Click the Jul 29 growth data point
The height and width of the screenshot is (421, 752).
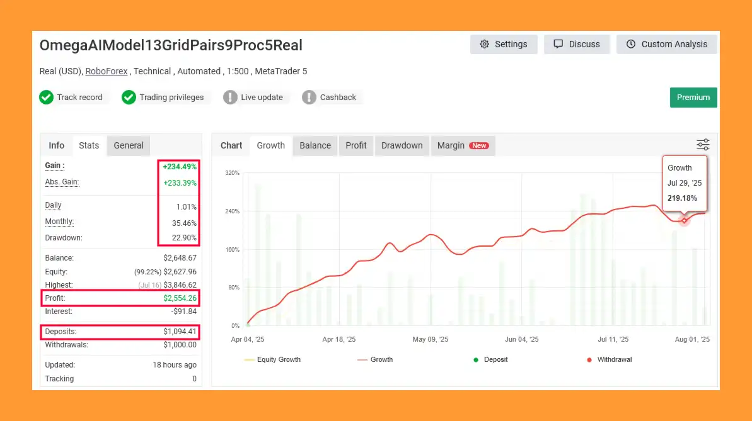click(685, 220)
